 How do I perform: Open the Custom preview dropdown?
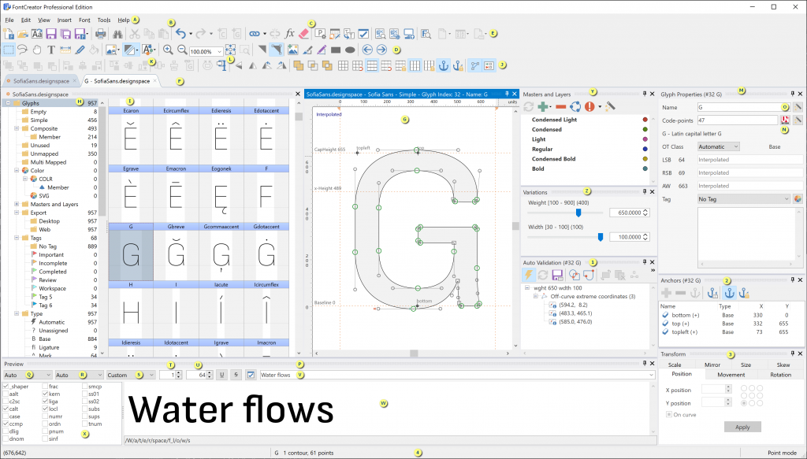coord(131,375)
